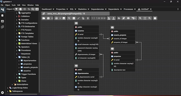Click the Generate SQL icon
This screenshot has height=96, width=181.
[x=56, y=18]
